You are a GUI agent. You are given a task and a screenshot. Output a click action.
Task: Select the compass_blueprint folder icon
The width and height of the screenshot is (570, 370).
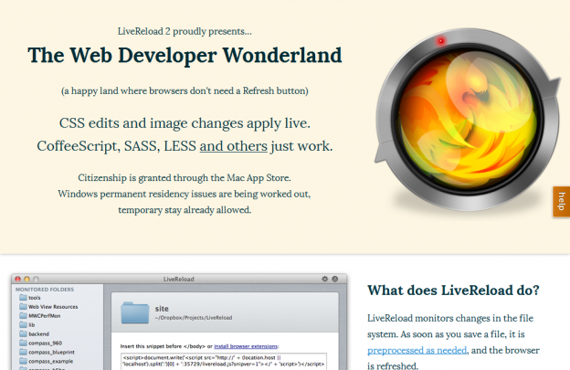[23, 352]
